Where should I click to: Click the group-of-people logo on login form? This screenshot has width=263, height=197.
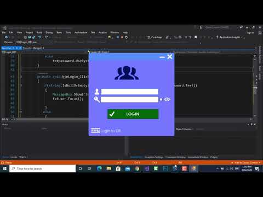127,73
